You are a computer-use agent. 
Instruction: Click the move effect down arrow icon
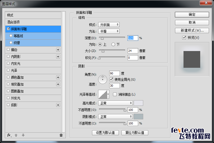pos(23,135)
